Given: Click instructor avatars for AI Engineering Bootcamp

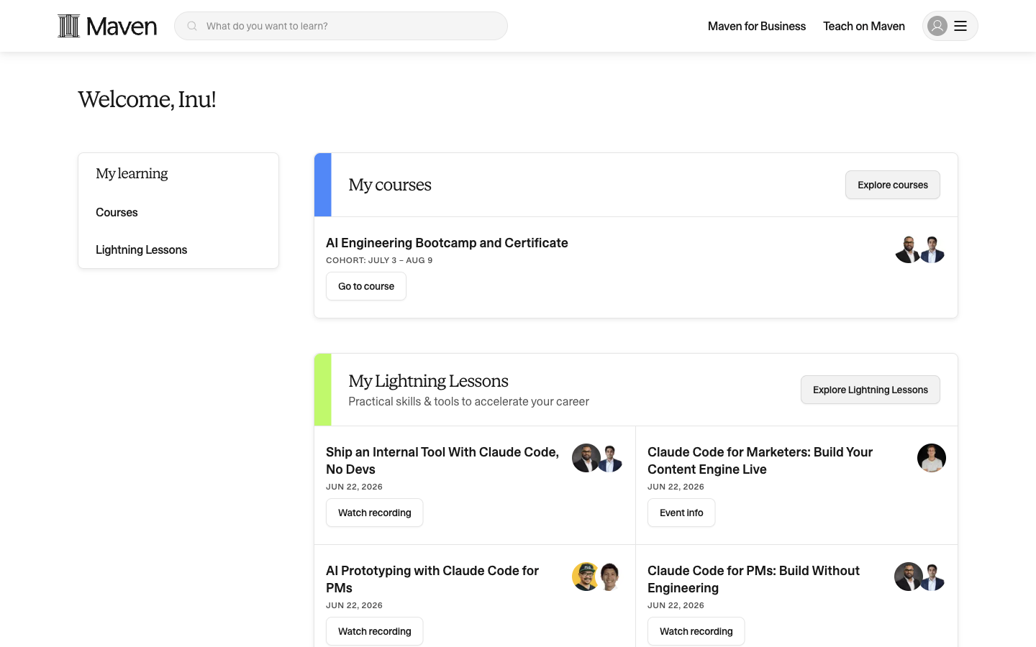Looking at the screenshot, I should coord(920,249).
